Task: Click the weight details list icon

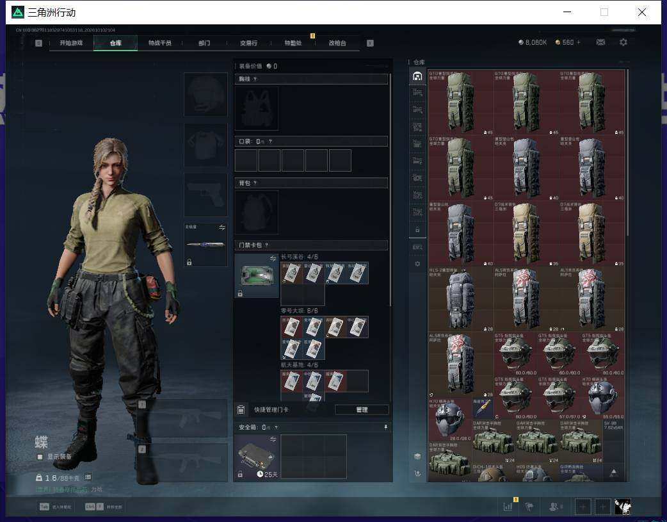Action: (x=88, y=477)
